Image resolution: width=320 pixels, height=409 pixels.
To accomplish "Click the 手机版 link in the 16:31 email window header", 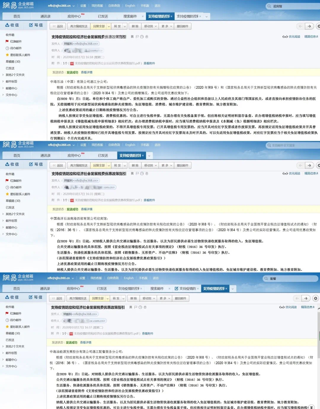I will click(145, 145).
